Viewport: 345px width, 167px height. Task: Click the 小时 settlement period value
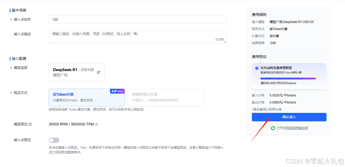coord(273,43)
